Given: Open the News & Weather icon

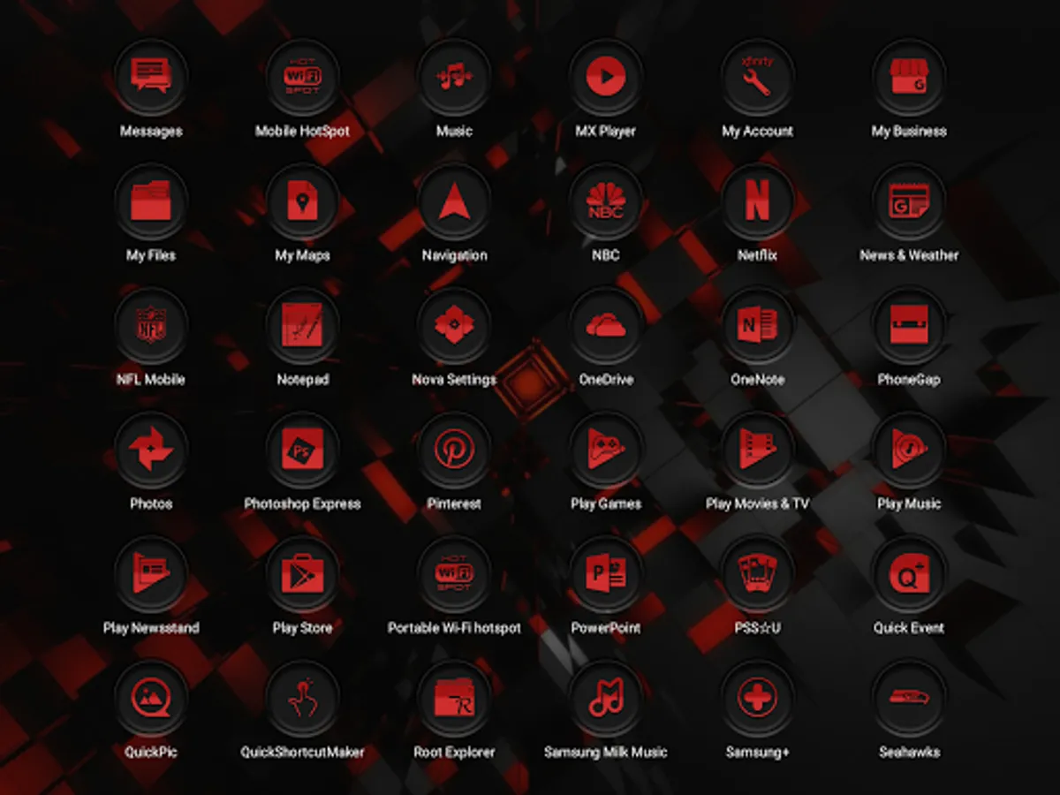Looking at the screenshot, I should [909, 201].
